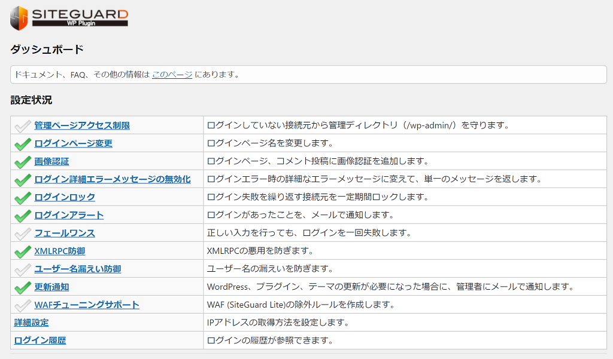Click the gray checkmark beside 管理ページアクセス制限
The image size is (613, 359).
(23, 125)
